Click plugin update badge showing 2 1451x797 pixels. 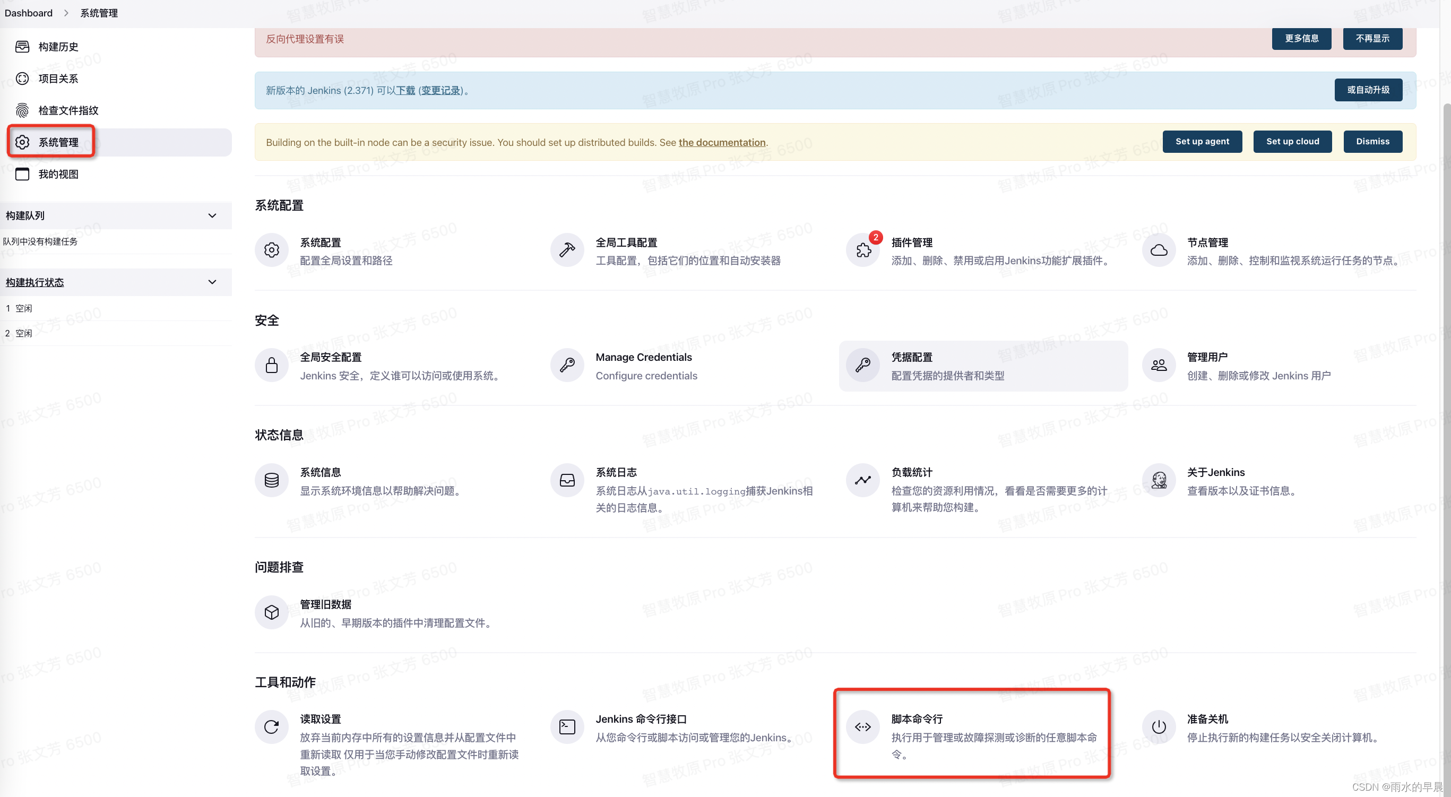click(875, 237)
